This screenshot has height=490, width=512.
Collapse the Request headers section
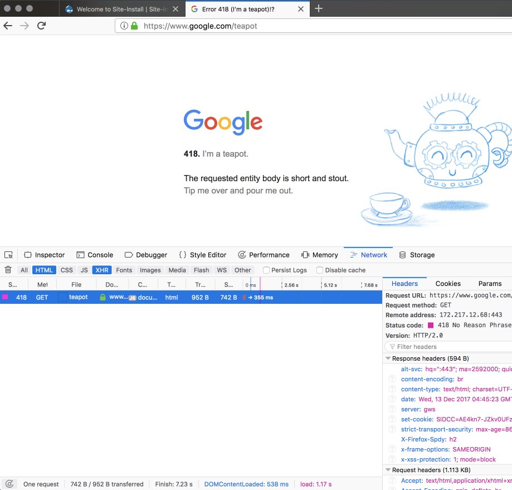pos(388,470)
